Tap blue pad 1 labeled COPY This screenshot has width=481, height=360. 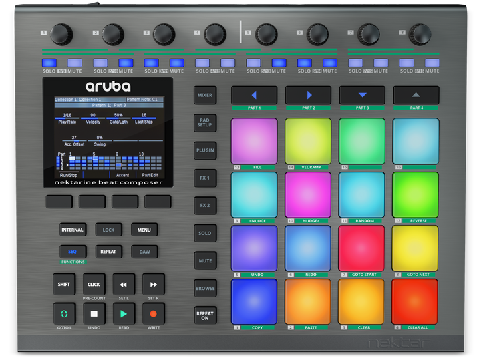click(x=254, y=301)
